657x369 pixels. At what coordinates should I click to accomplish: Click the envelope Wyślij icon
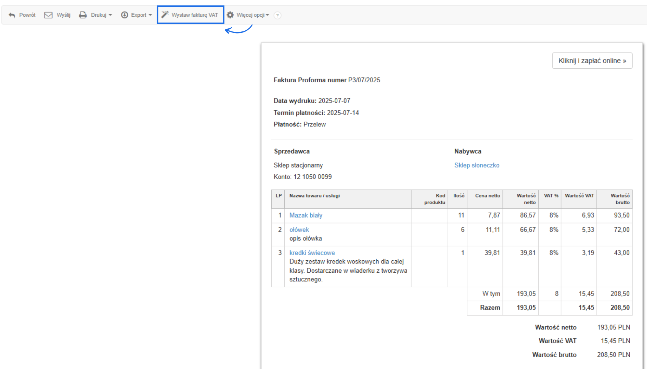pyautogui.click(x=48, y=15)
